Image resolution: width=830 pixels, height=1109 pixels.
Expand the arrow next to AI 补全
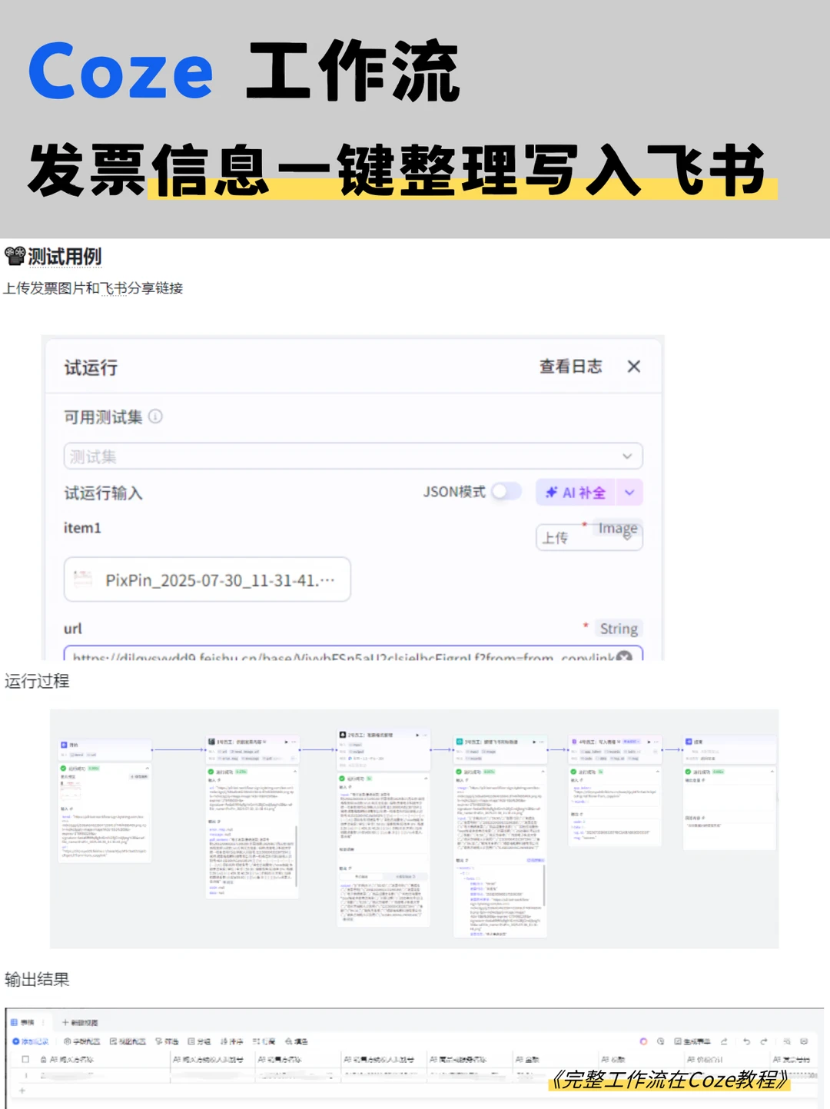click(x=629, y=493)
